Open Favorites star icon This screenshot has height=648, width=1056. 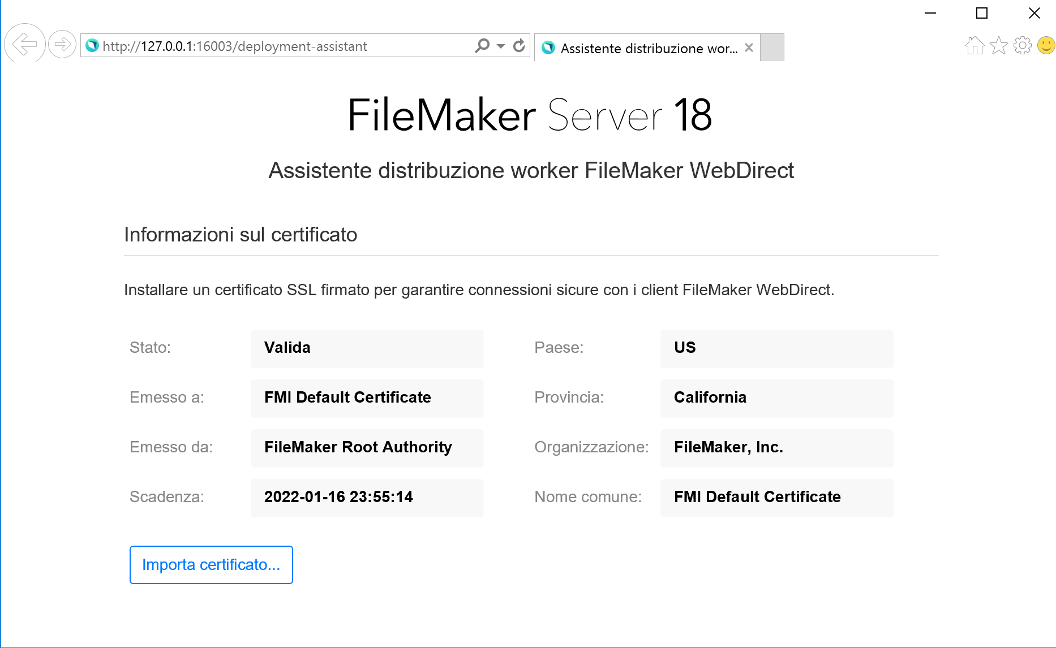pyautogui.click(x=999, y=45)
